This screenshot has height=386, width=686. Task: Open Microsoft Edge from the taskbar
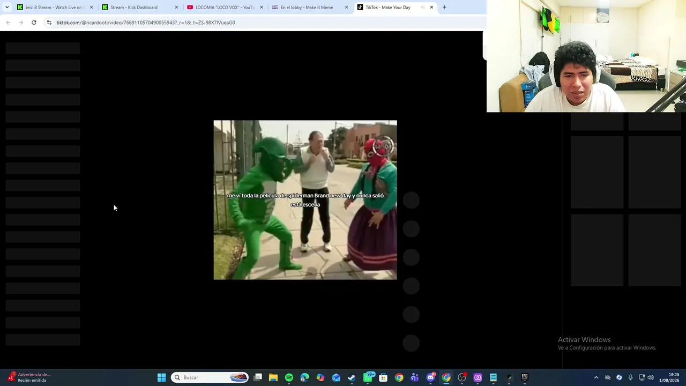(x=305, y=377)
